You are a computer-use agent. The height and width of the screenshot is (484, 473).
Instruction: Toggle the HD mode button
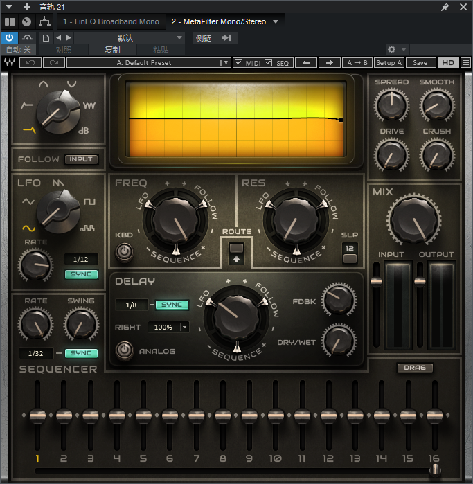(x=448, y=62)
